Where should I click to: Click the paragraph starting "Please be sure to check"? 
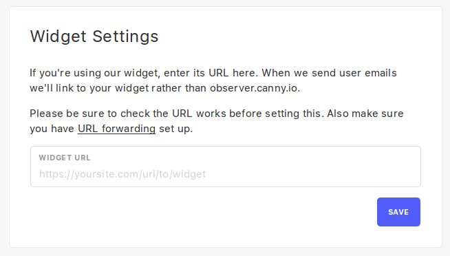[x=217, y=121]
